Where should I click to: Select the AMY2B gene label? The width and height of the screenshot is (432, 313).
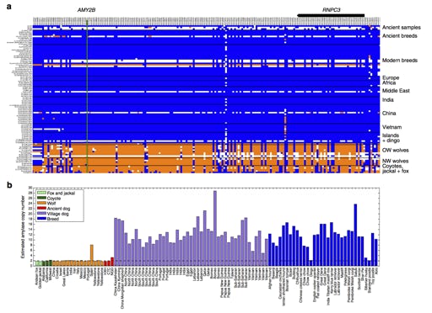pos(86,10)
